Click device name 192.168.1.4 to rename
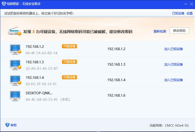Image resolution: width=195 pixels, height=132 pixels. click(35, 77)
